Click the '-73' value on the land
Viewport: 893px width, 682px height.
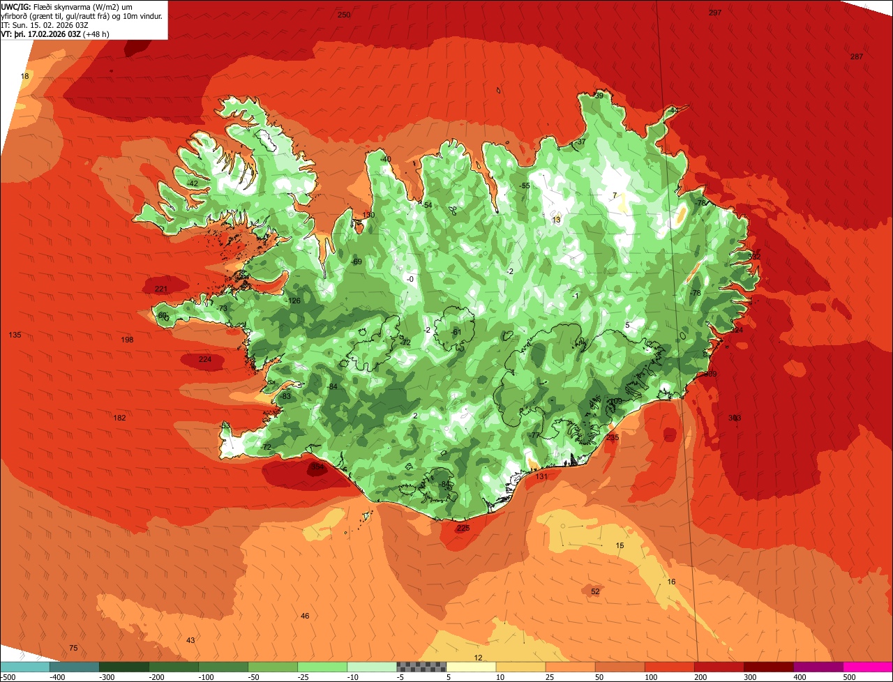click(x=222, y=308)
